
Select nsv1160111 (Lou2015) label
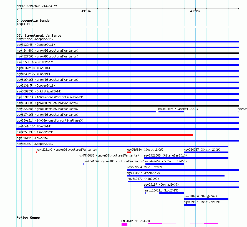pyautogui.click(x=162, y=190)
